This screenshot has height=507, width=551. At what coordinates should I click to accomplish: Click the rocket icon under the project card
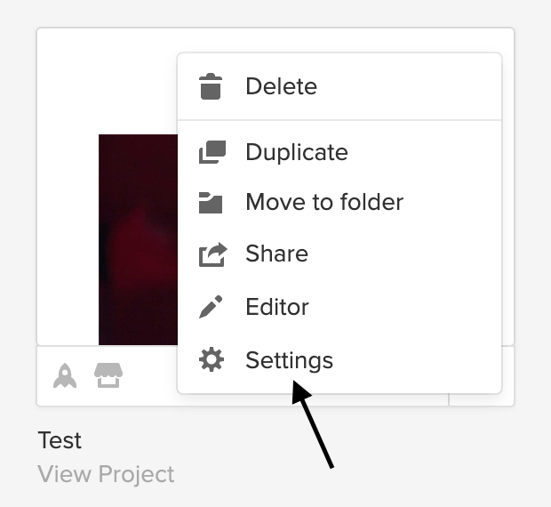tap(64, 377)
